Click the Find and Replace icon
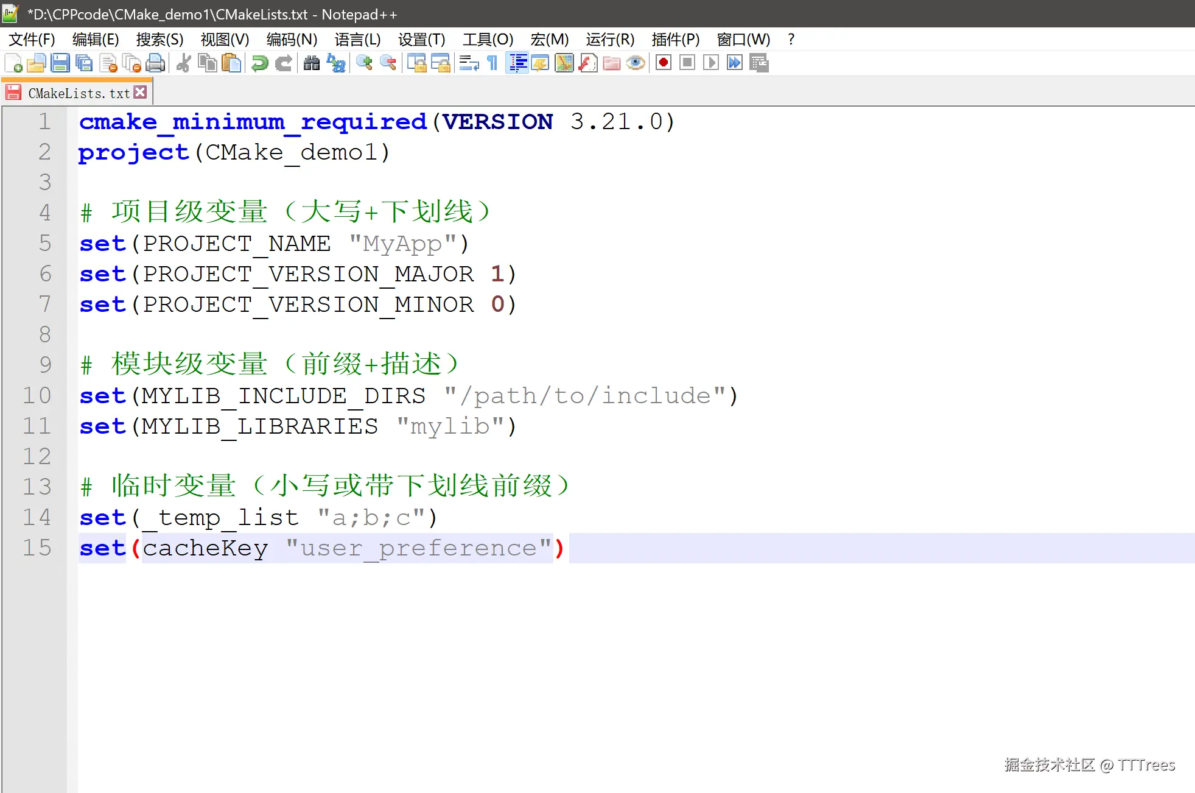The image size is (1195, 793). tap(336, 63)
